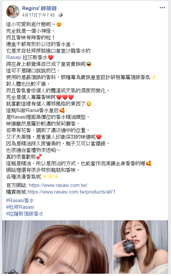Open the large close-up face photo
The width and height of the screenshot is (171, 276).
click(57, 247)
